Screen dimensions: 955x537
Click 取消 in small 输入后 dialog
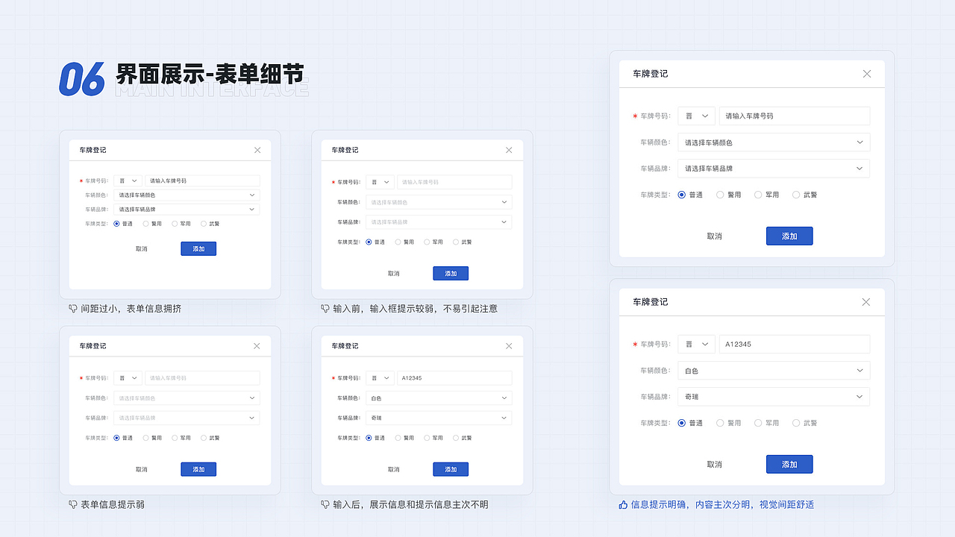point(394,469)
